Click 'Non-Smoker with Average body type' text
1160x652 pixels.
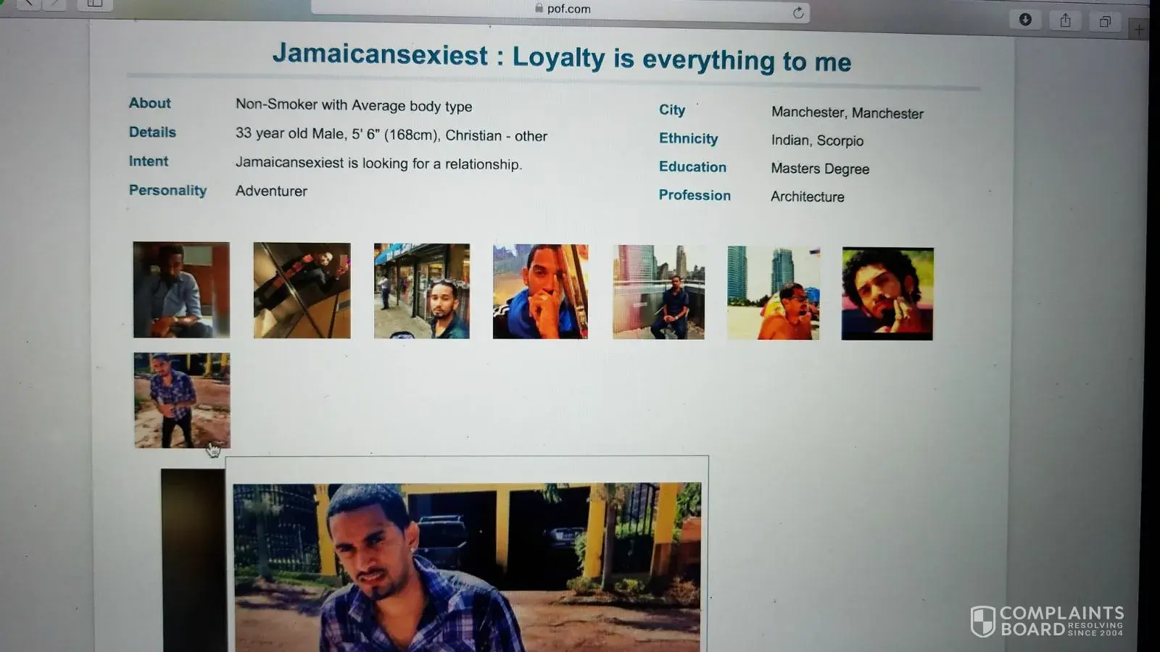click(354, 105)
